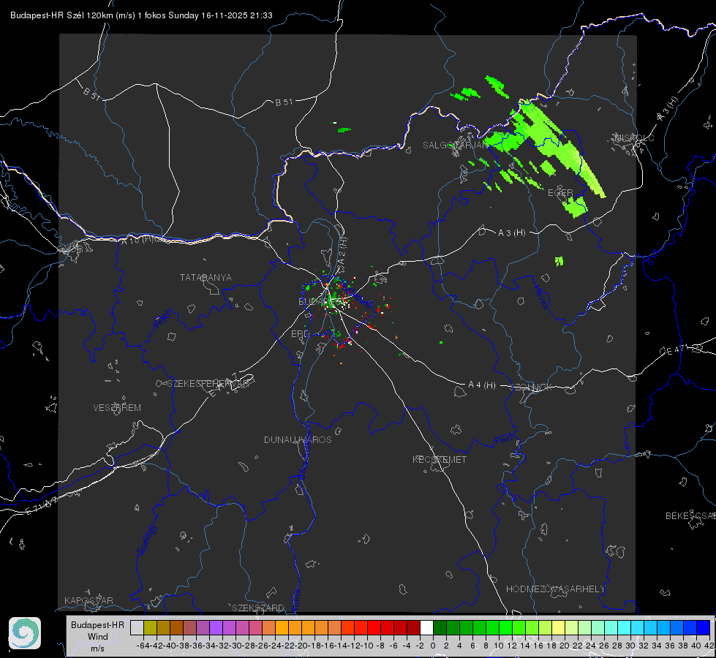Click the EGER city label

[x=560, y=193]
